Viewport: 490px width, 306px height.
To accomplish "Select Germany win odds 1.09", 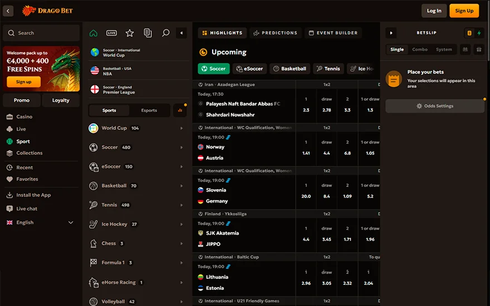I will coord(347,192).
